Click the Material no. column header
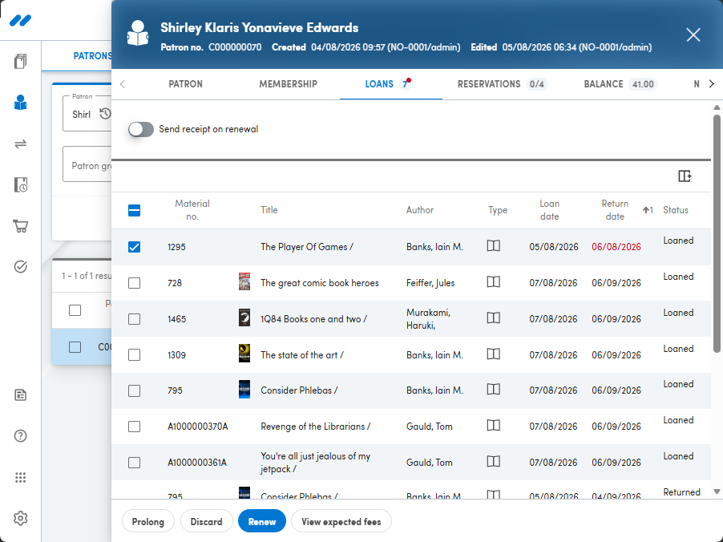This screenshot has height=542, width=723. [192, 210]
